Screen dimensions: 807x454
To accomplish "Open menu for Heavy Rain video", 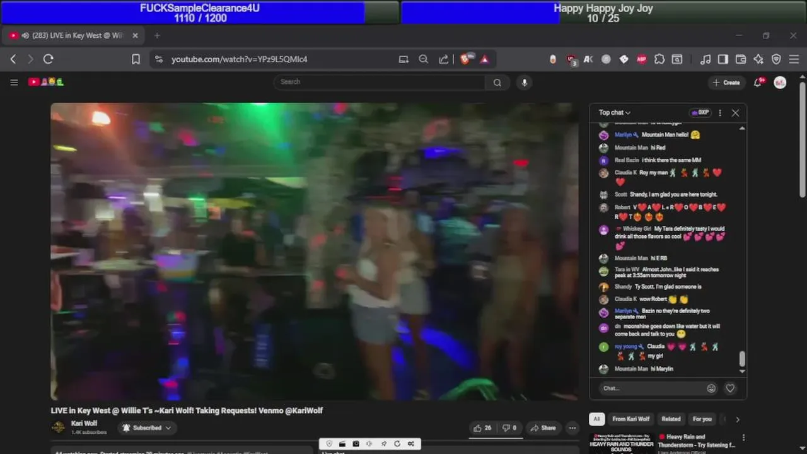I will 743,438.
